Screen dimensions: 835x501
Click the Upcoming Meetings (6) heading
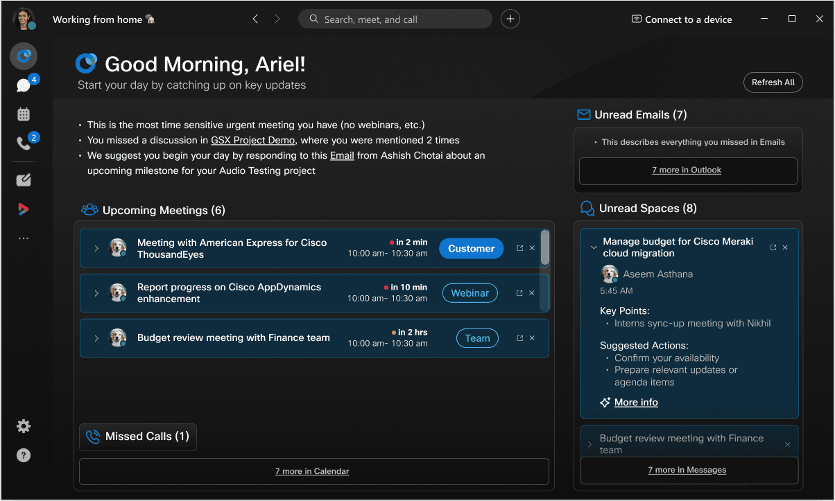(164, 210)
